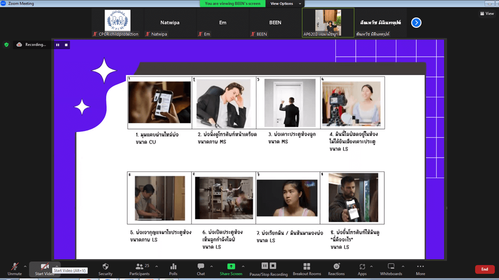Open the Chat panel
Screen dimensions: 499x280
coord(201,269)
